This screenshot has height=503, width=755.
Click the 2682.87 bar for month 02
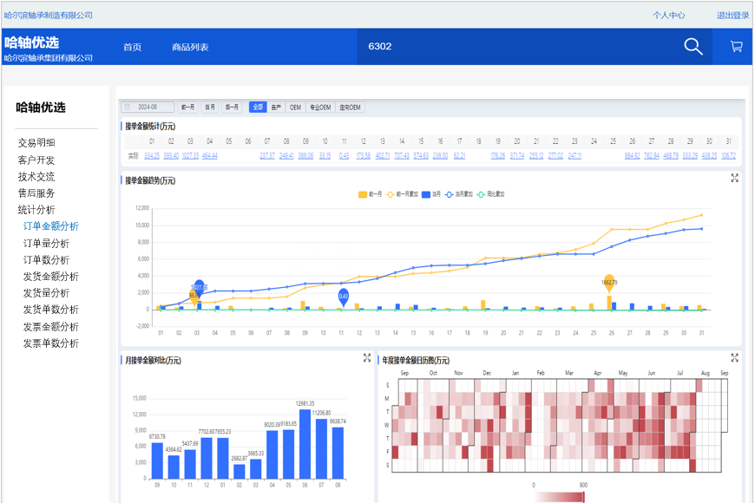tap(240, 471)
